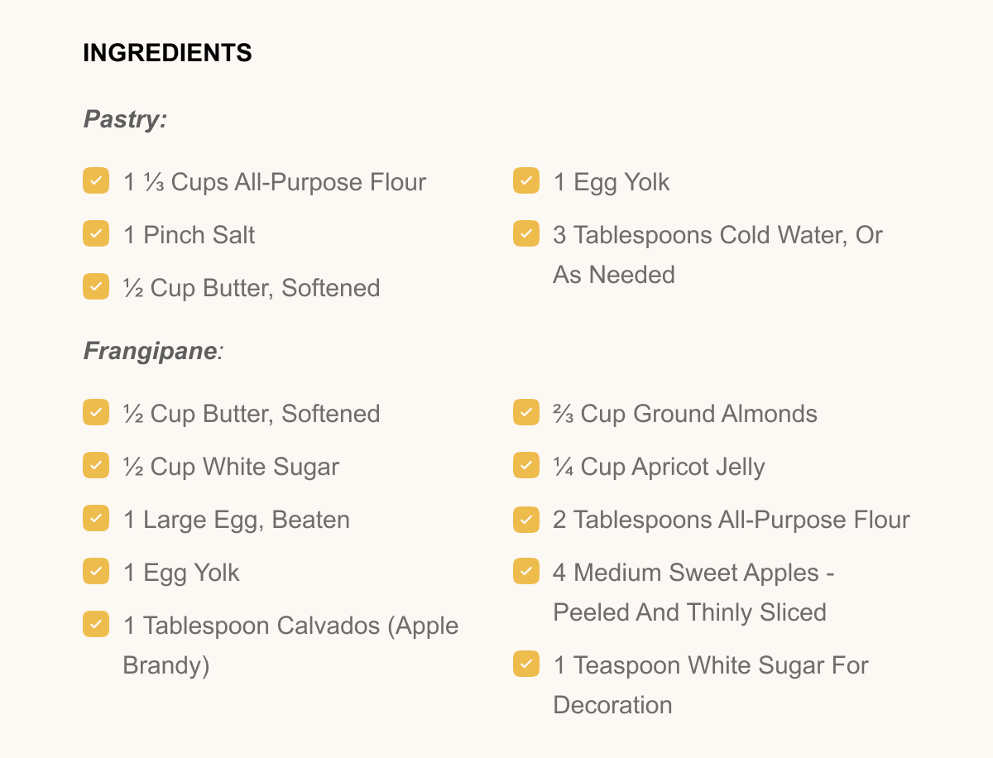The width and height of the screenshot is (993, 758).
Task: Click the INGREDIENTS heading
Action: pos(168,54)
